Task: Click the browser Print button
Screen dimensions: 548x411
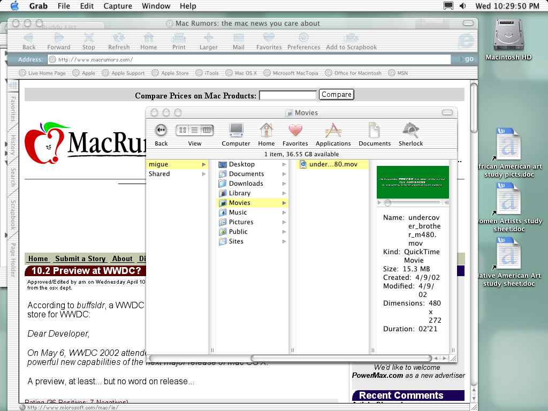Action: (179, 41)
